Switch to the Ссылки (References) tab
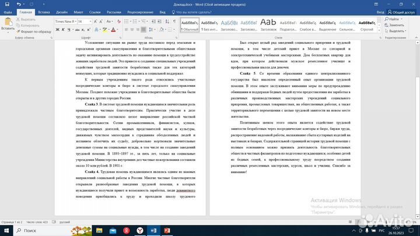The width and height of the screenshot is (420, 236). (x=94, y=12)
